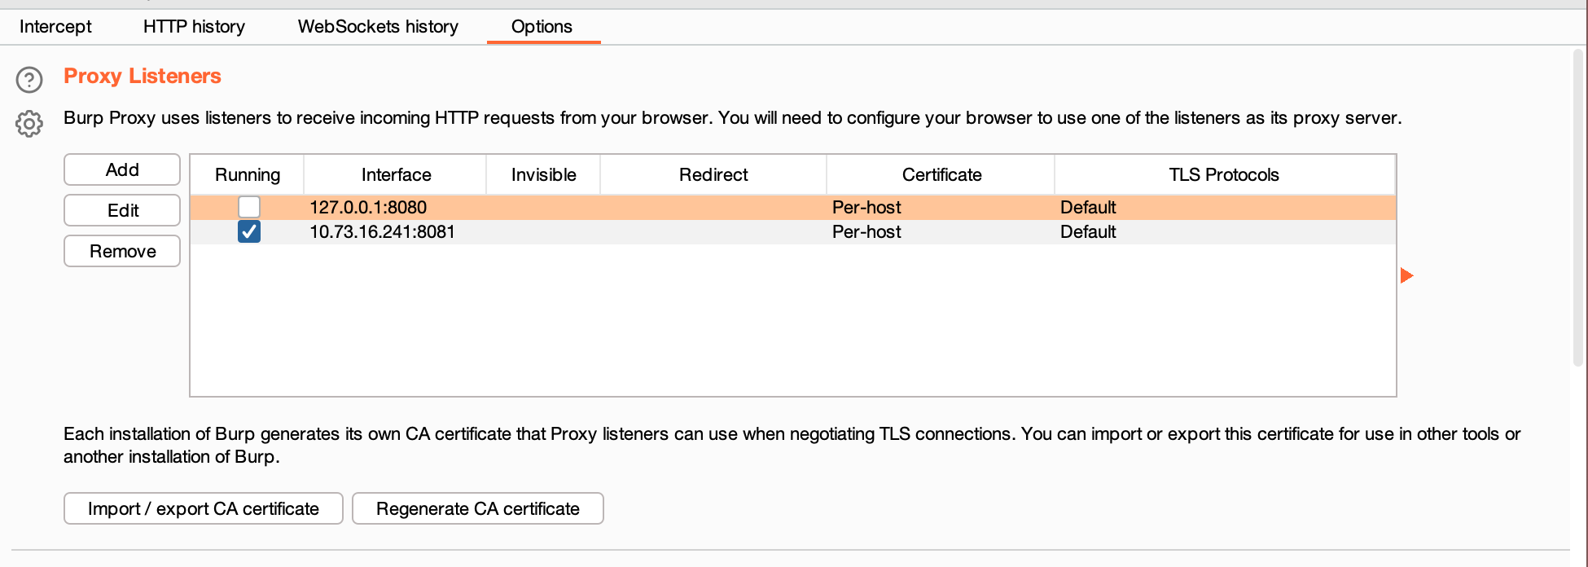Enable the 127.0.0.1:8080 listener Running checkbox
Viewport: 1588px width, 567px height.
[x=249, y=207]
